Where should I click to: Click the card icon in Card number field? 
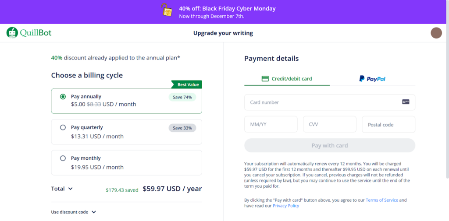pos(406,102)
